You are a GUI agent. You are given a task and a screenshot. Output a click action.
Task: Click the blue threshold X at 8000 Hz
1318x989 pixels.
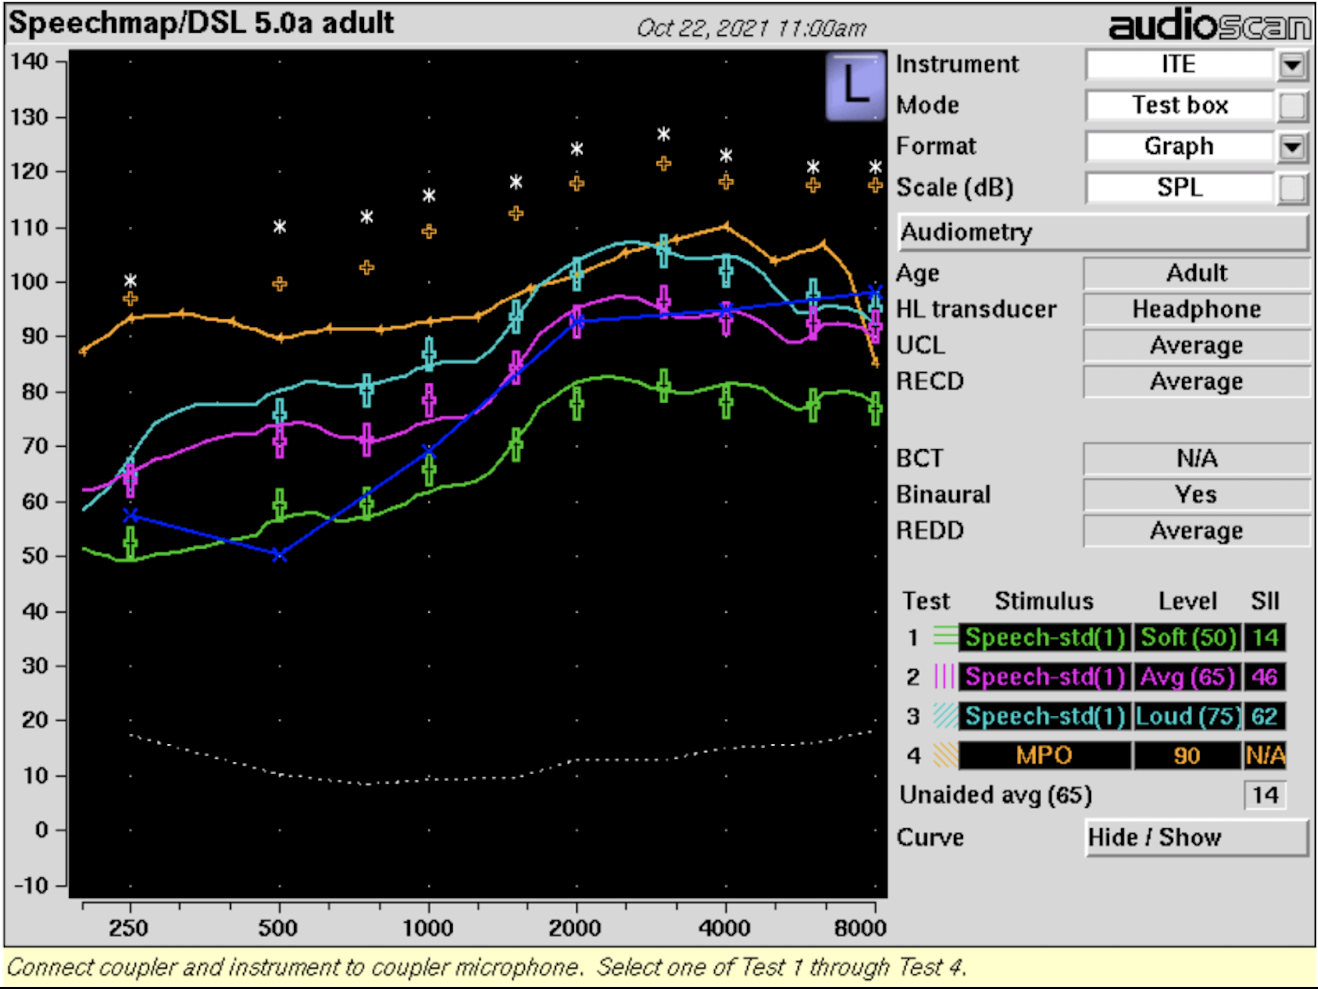[x=874, y=292]
